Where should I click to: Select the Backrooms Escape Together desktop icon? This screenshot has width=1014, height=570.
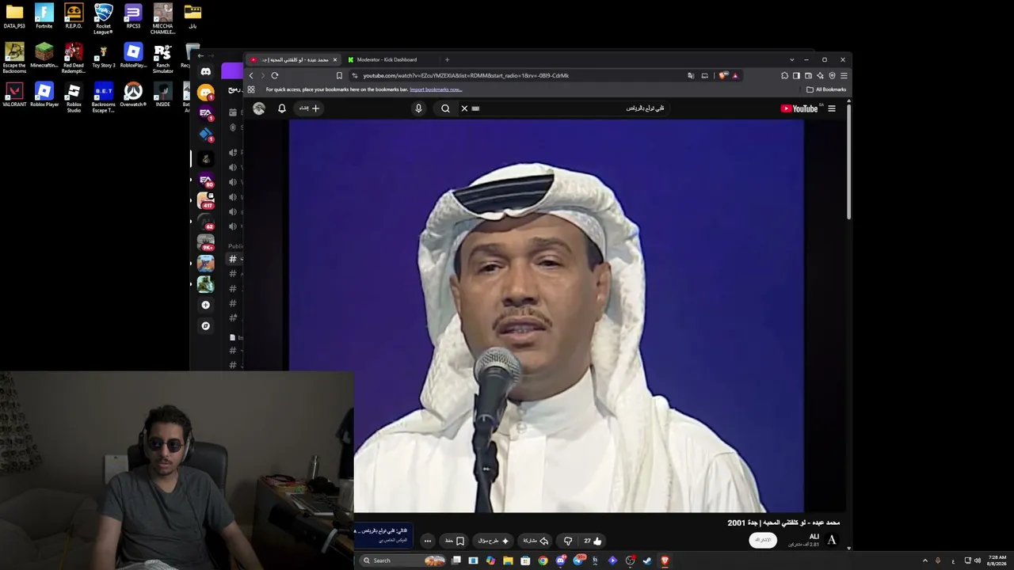pyautogui.click(x=103, y=97)
